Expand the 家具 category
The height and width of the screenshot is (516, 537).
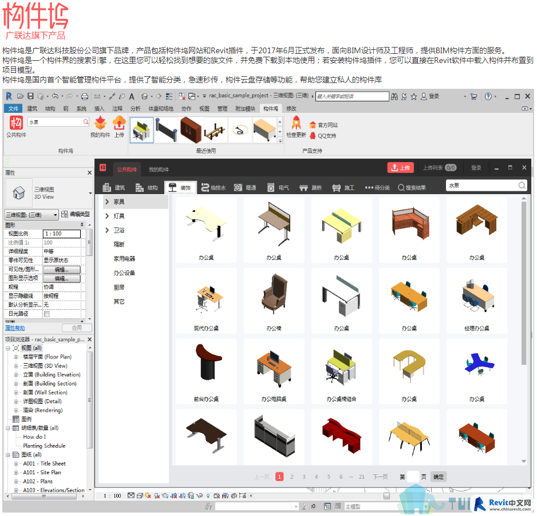click(107, 202)
